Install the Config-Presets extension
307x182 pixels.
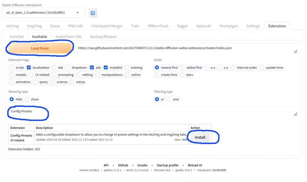[x=201, y=137]
